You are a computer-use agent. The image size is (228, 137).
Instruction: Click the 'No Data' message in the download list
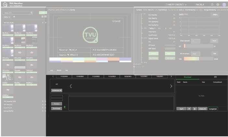201,96
